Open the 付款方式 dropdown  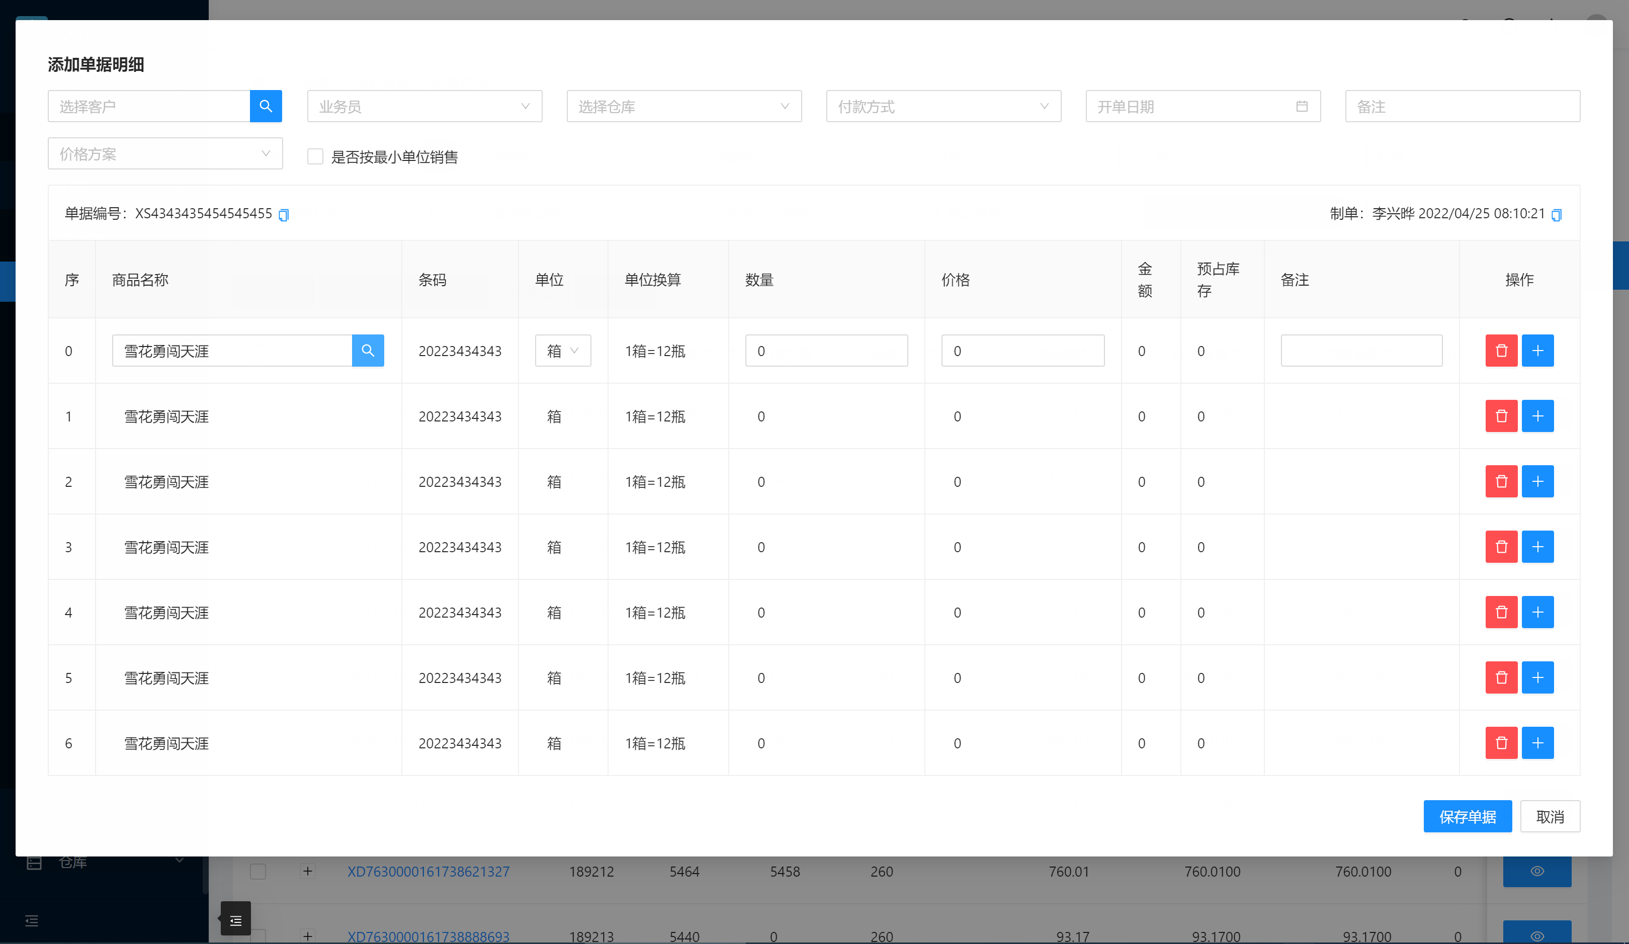coord(943,106)
